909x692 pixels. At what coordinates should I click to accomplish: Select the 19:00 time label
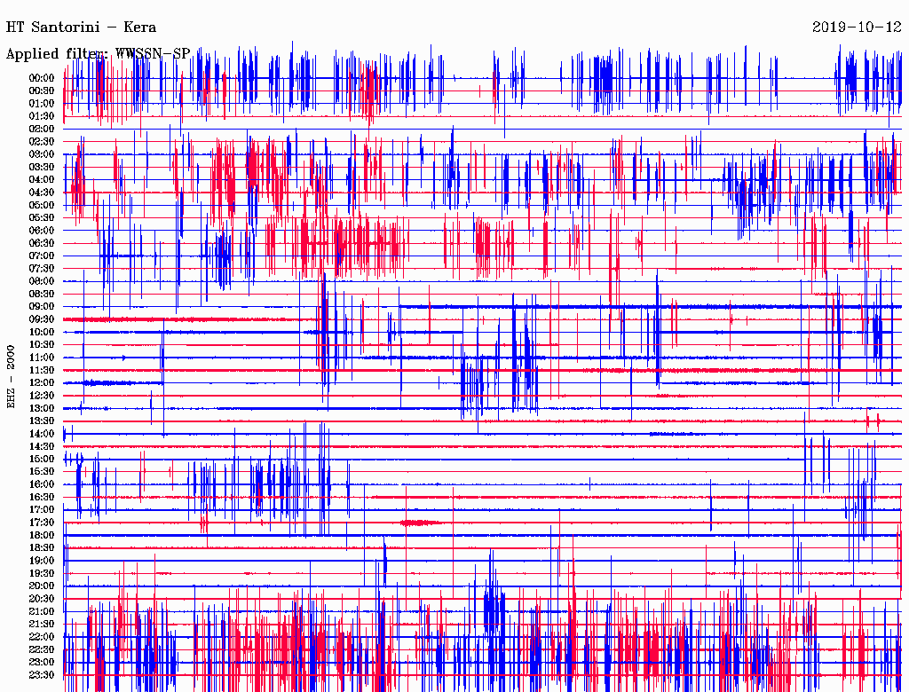(42, 561)
